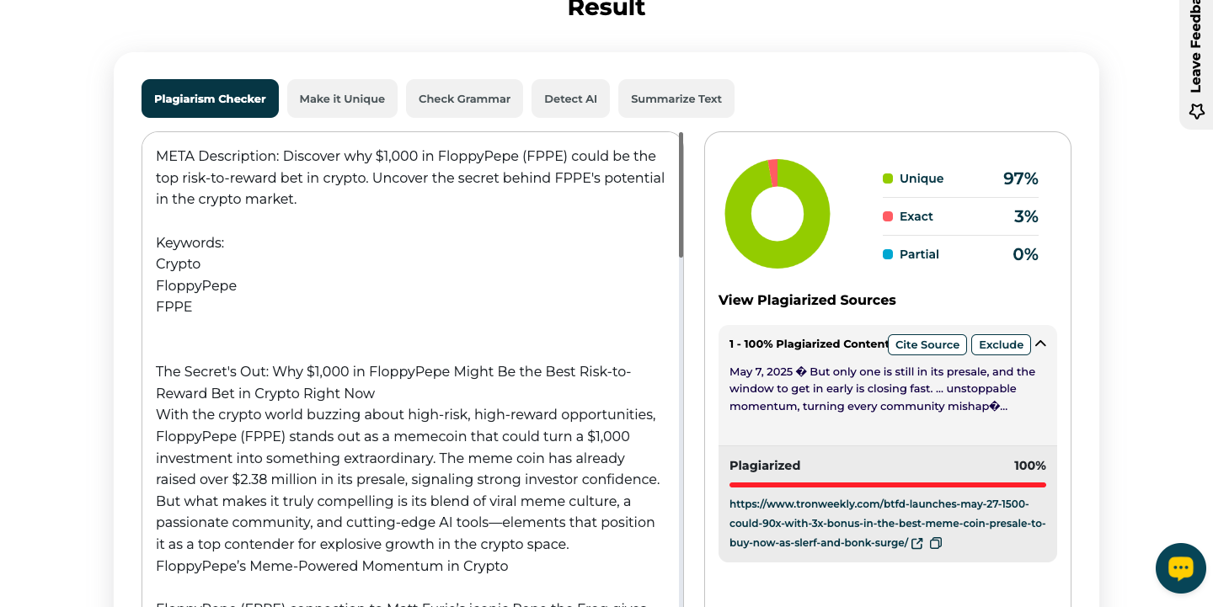Click the 'May 7, 2025' source snippet
This screenshot has width=1213, height=607.
pos(883,389)
